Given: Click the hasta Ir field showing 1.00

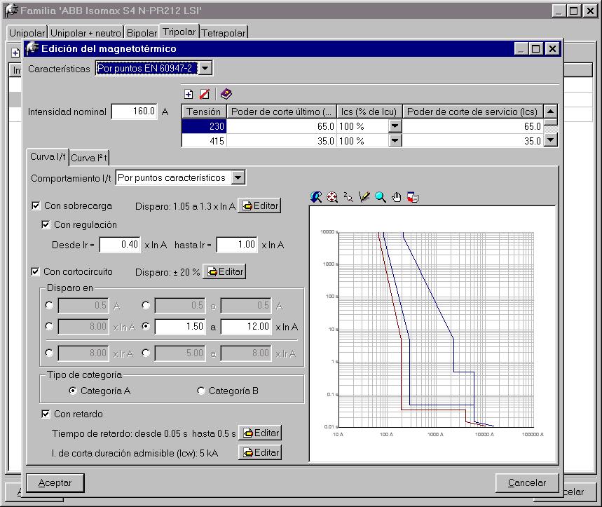Looking at the screenshot, I should coord(237,245).
